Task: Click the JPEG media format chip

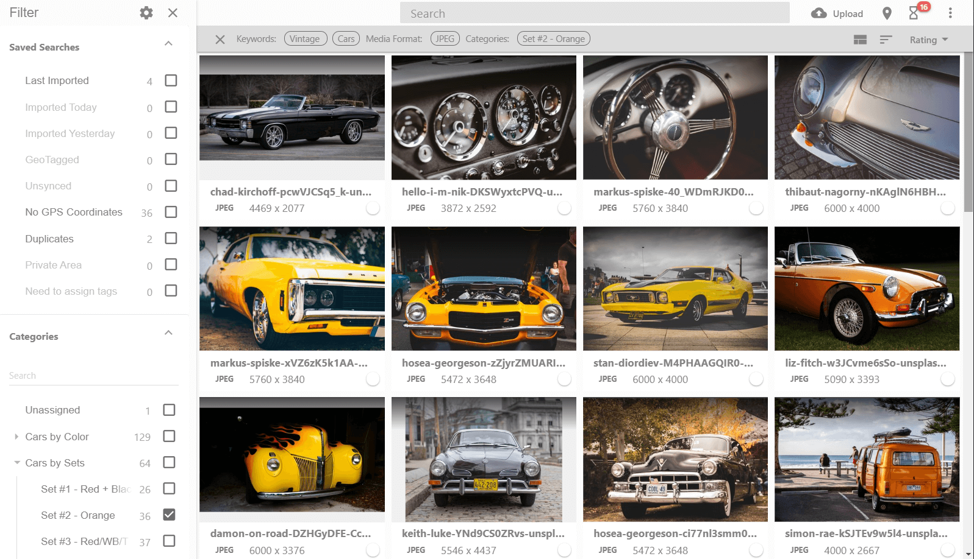Action: pyautogui.click(x=445, y=39)
